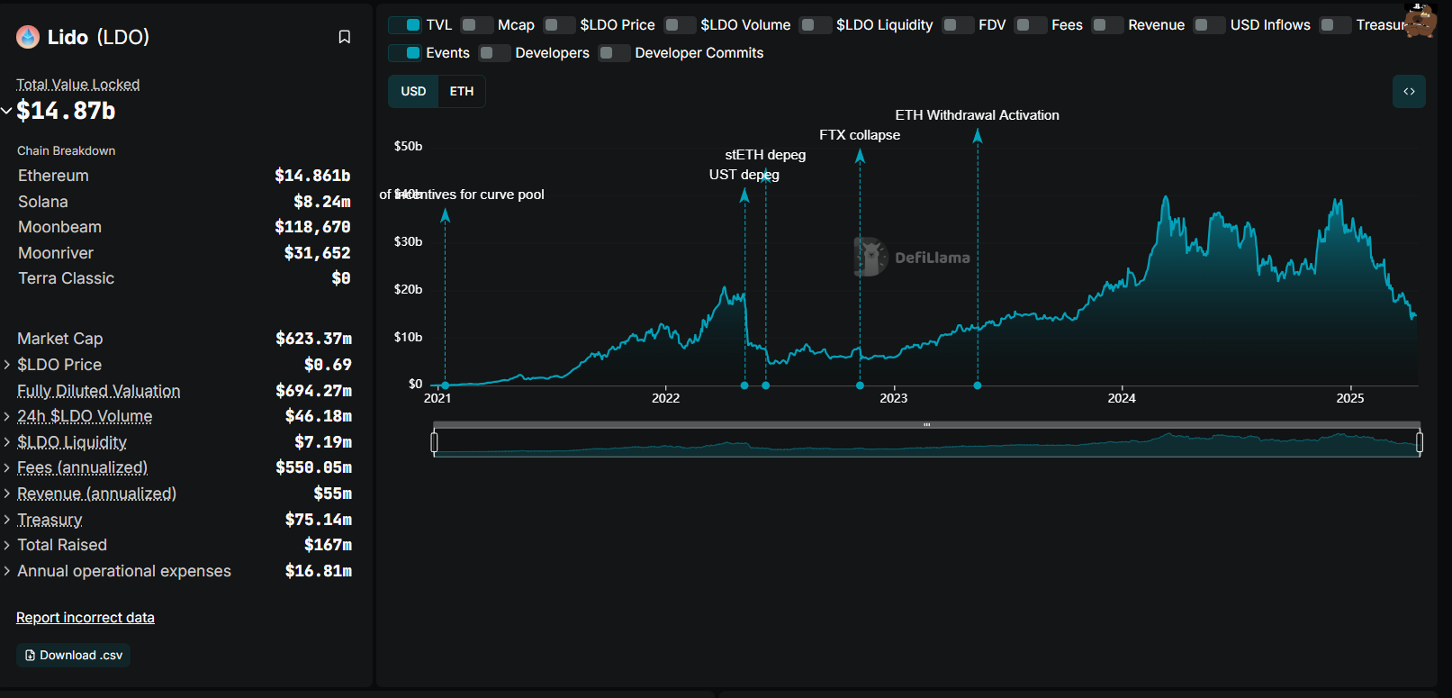Click the top drag bar of the range slider
This screenshot has height=698, width=1452.
pos(926,424)
